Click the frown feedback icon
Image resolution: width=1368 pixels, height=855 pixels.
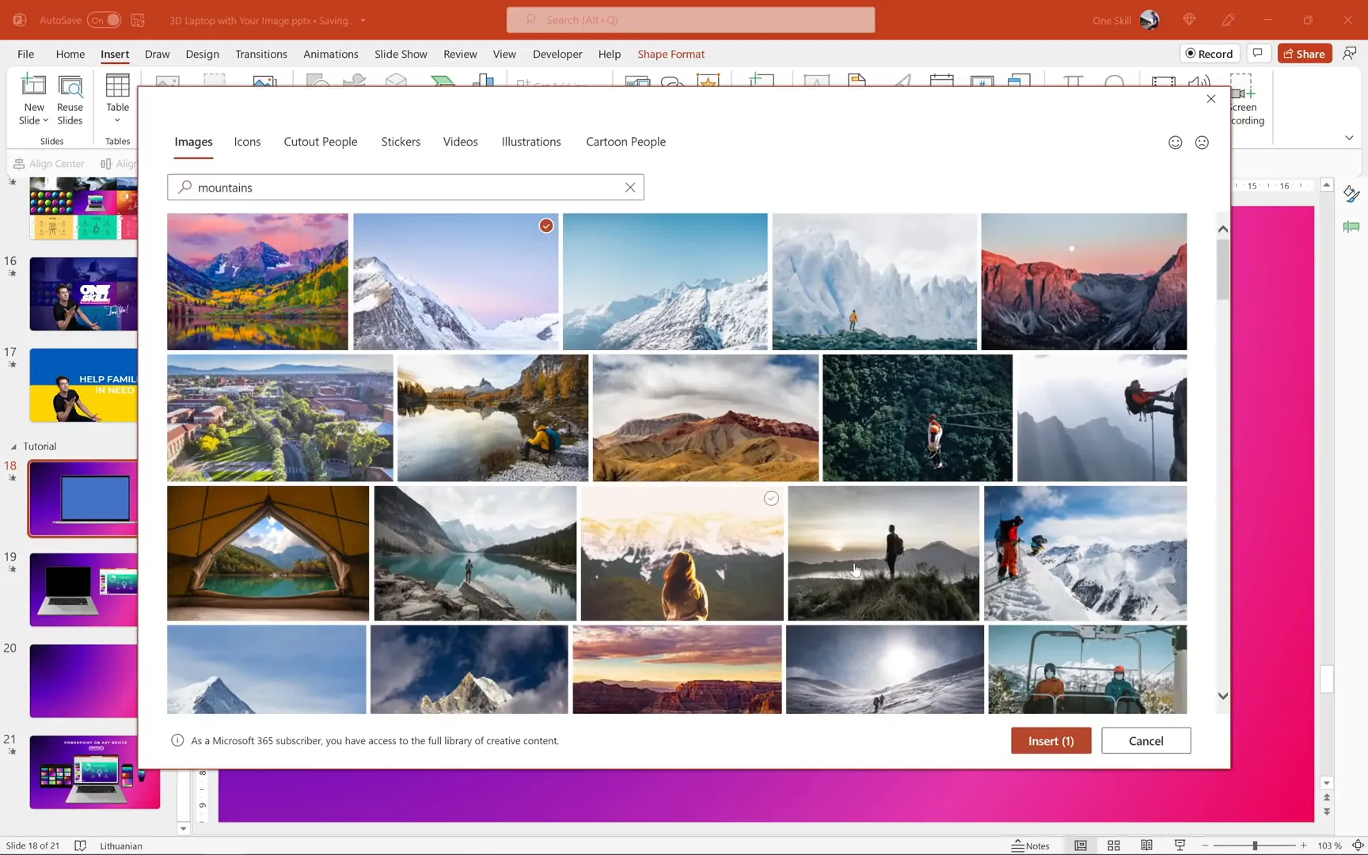coord(1202,142)
